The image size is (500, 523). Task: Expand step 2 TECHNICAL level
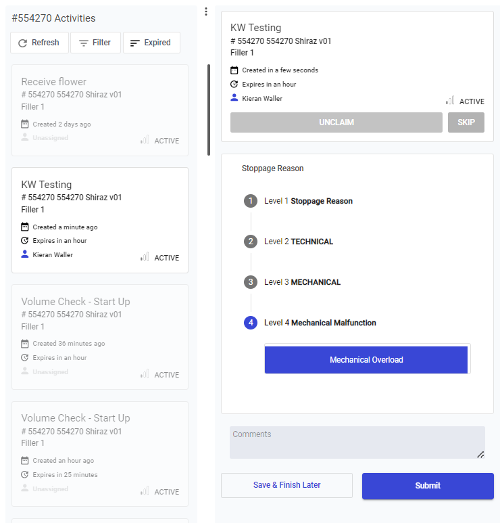point(251,242)
